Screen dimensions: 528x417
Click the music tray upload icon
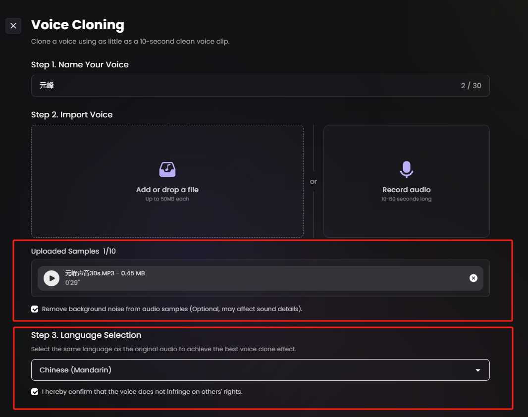point(167,169)
